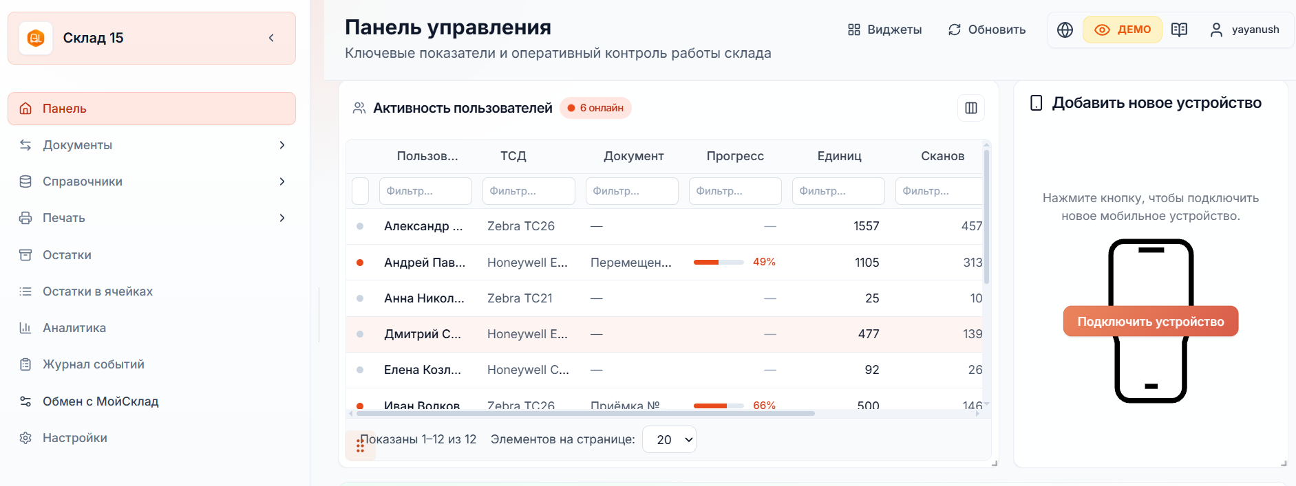Toggle the ДЕМО mode button
The image size is (1296, 486).
tap(1123, 30)
